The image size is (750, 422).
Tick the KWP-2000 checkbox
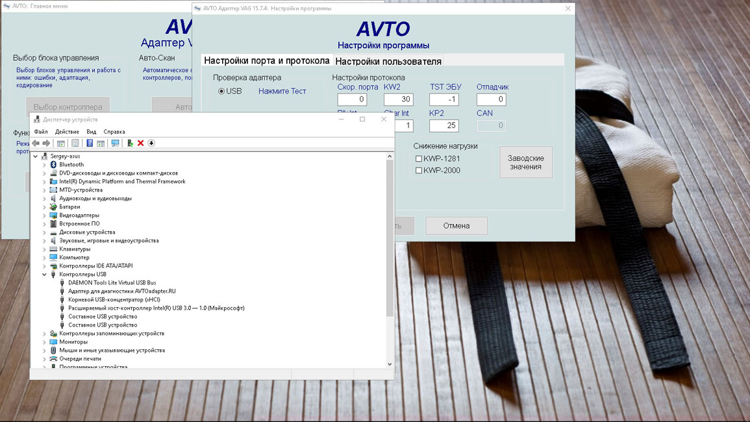[419, 171]
